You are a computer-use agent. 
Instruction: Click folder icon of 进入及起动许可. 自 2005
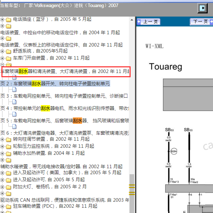(x=8, y=180)
